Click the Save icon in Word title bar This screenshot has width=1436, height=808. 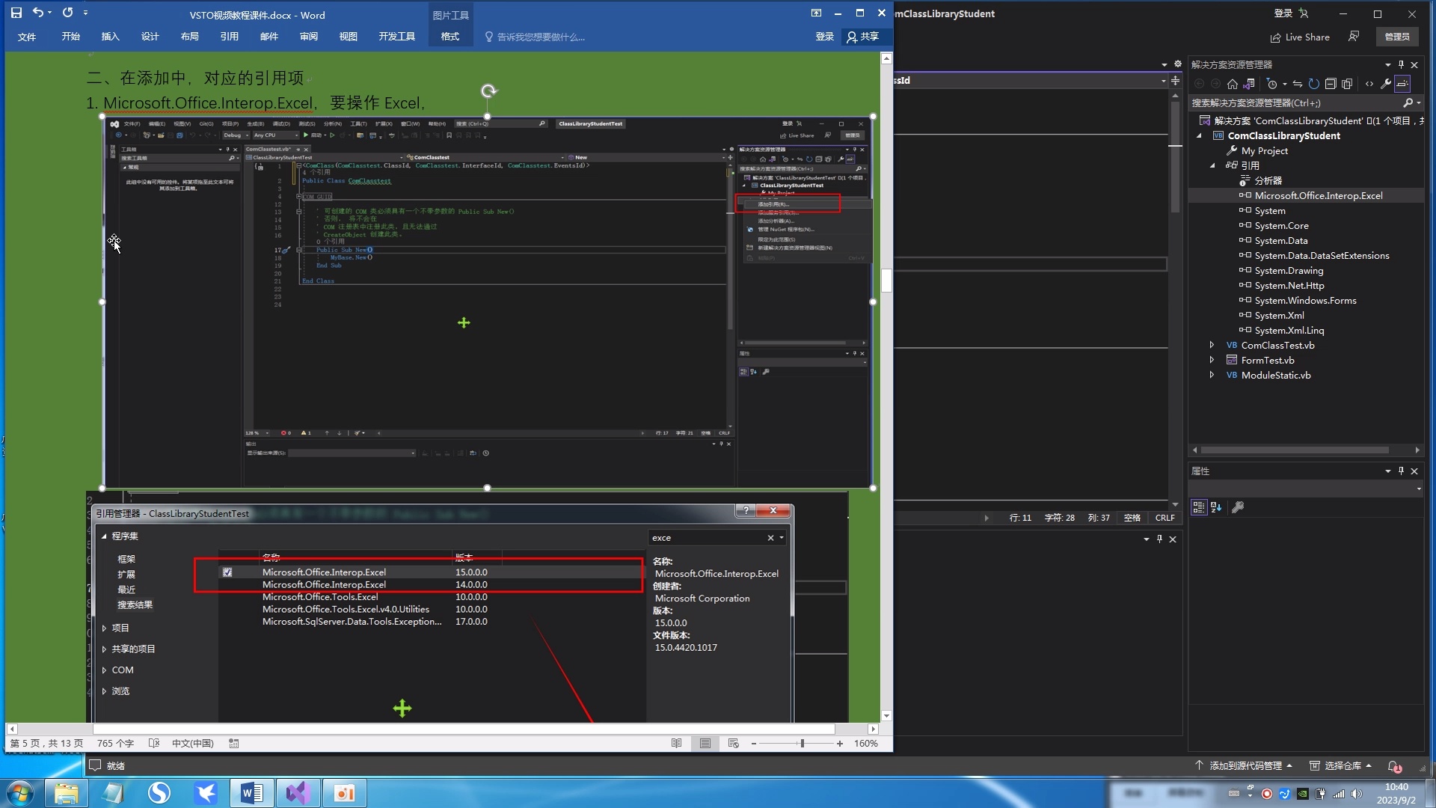(x=16, y=13)
